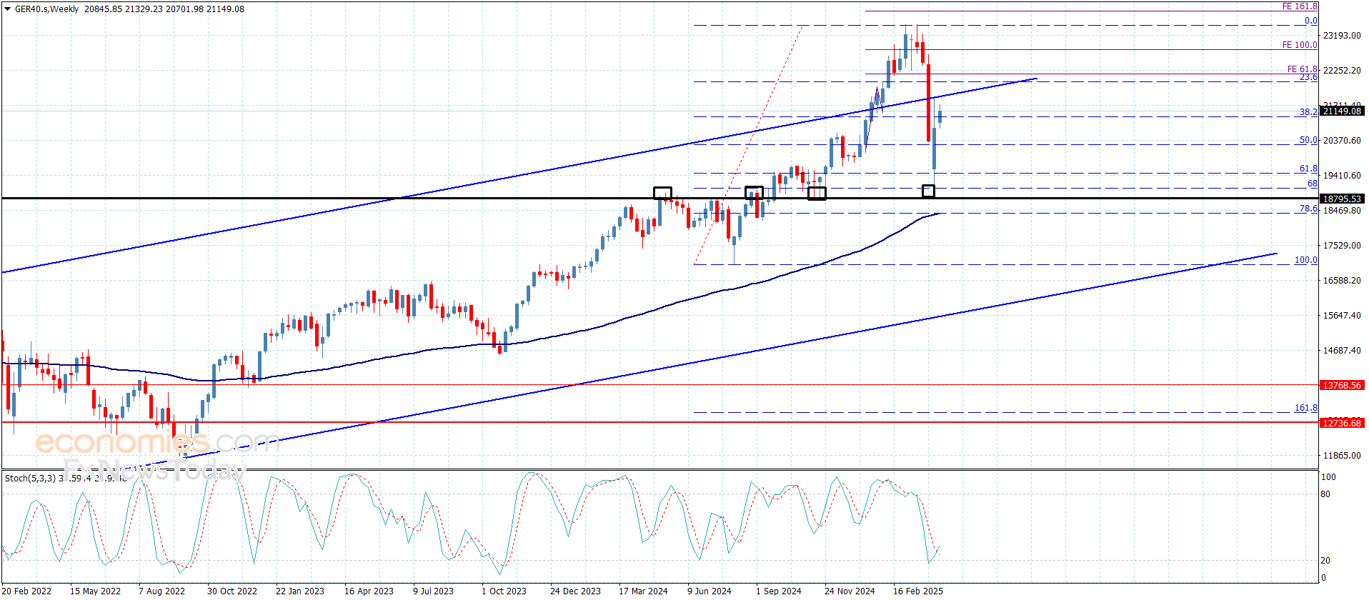Click the red price tag '13768.56'

coord(1342,385)
